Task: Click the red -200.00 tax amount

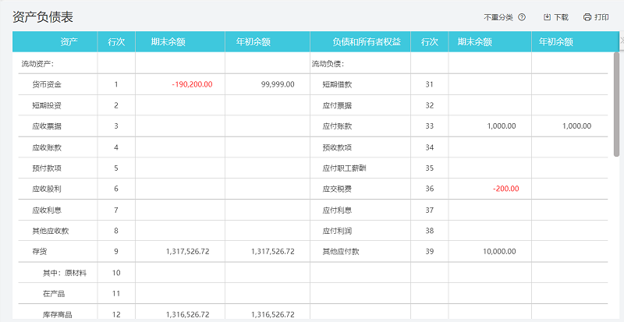Action: pyautogui.click(x=505, y=189)
